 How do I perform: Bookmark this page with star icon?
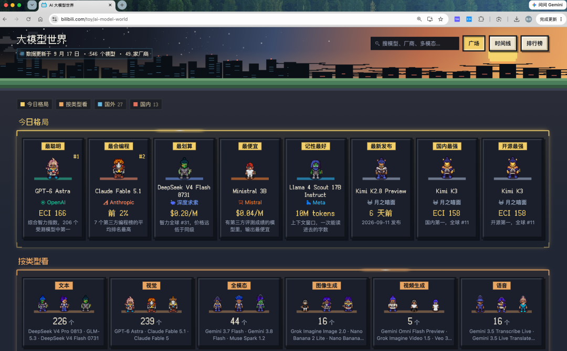coord(440,19)
